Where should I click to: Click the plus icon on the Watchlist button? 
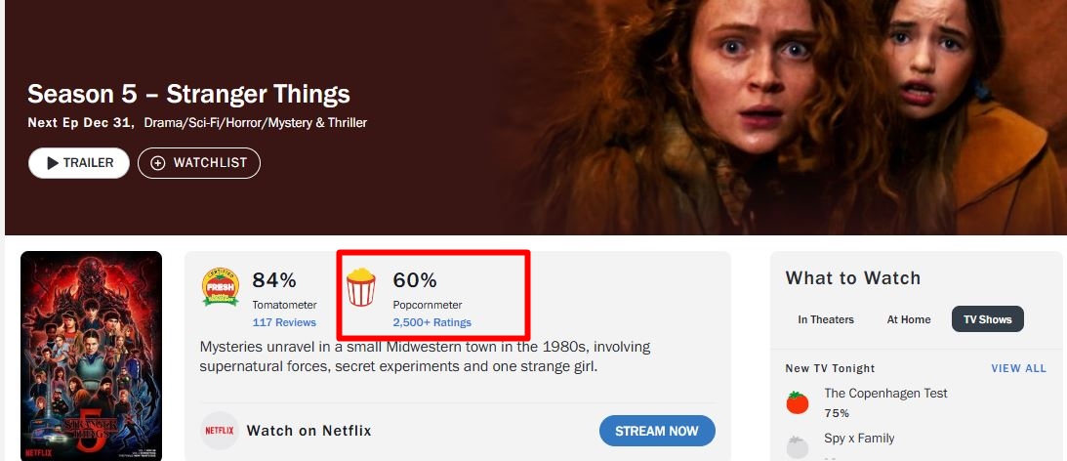click(158, 163)
